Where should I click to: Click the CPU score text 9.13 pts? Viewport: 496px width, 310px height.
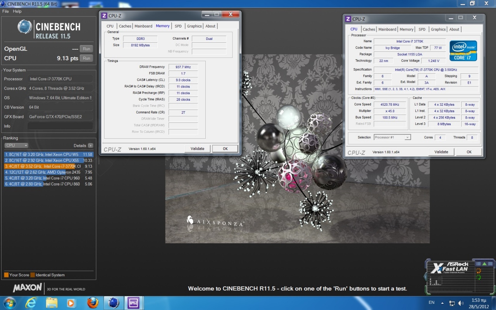point(67,58)
